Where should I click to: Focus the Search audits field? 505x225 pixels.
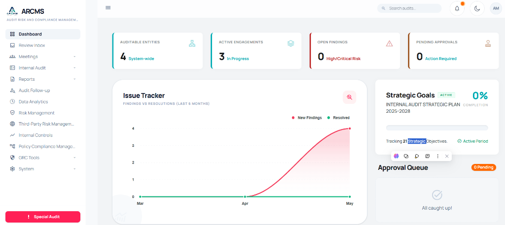409,8
